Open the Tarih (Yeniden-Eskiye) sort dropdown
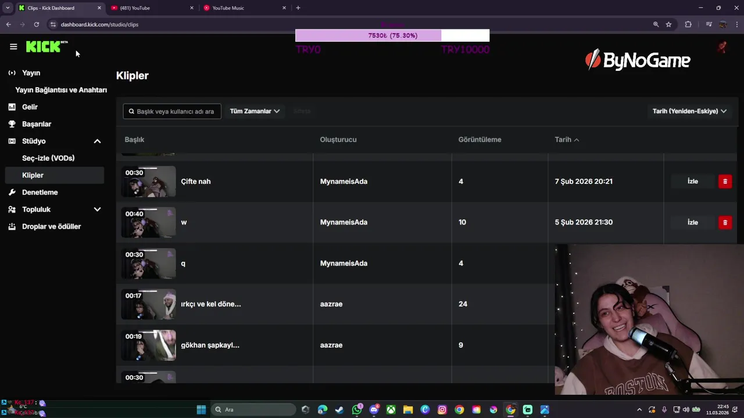This screenshot has height=418, width=744. 689,111
